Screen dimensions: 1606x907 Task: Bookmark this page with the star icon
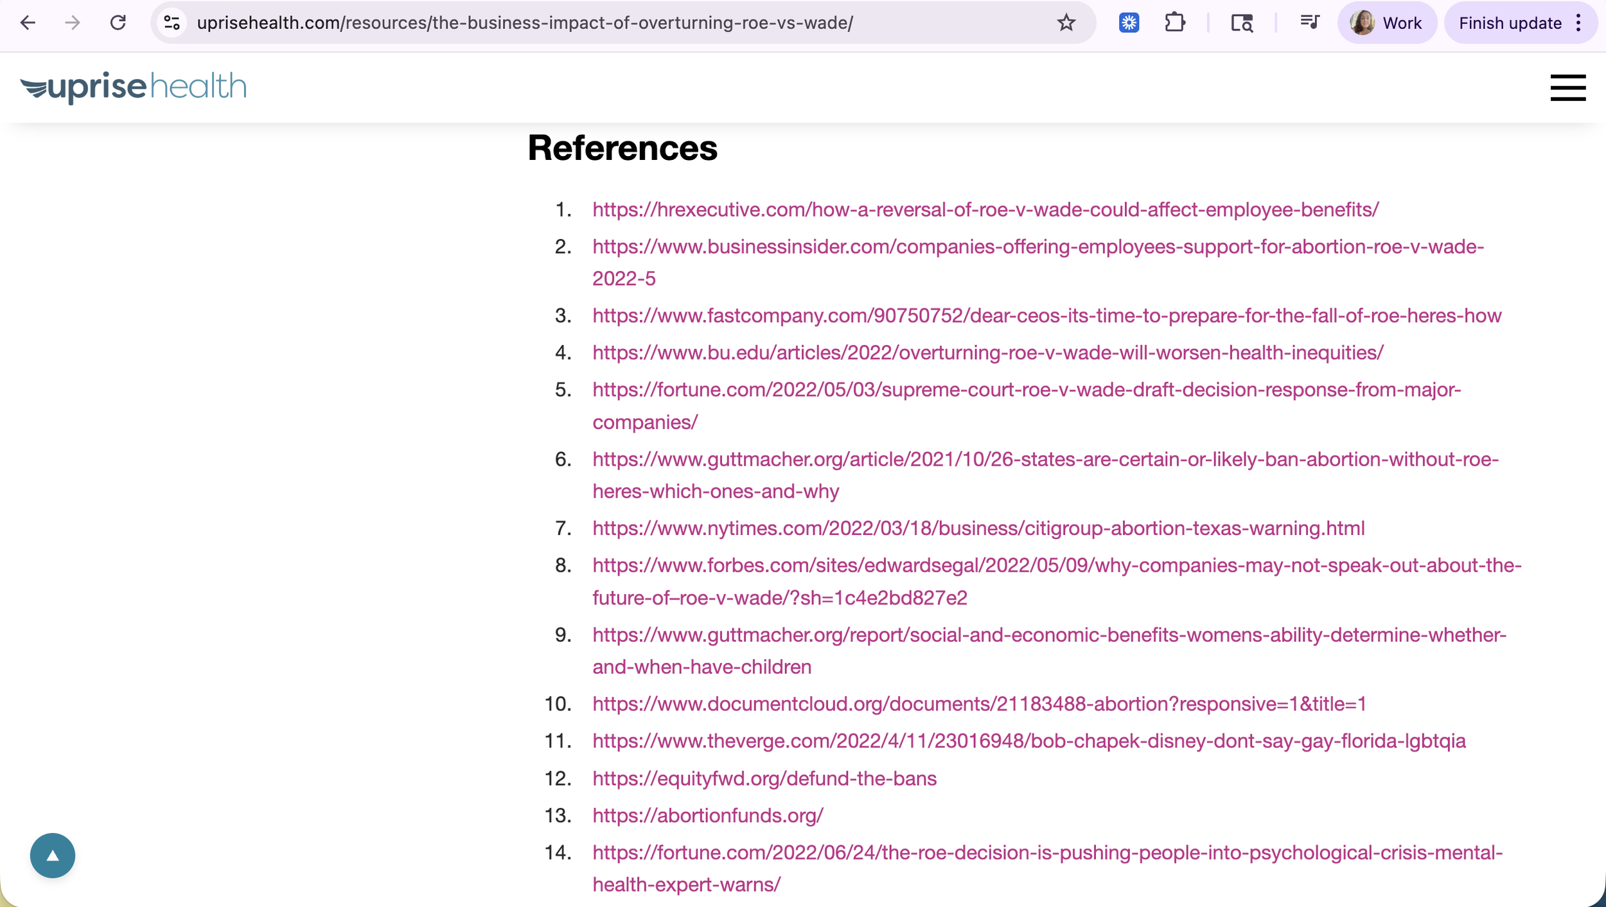[x=1066, y=23]
